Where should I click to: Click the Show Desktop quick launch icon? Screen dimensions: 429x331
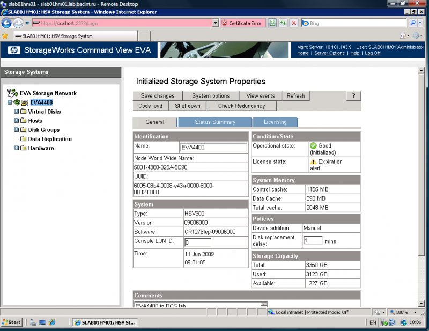pyautogui.click(x=42, y=322)
